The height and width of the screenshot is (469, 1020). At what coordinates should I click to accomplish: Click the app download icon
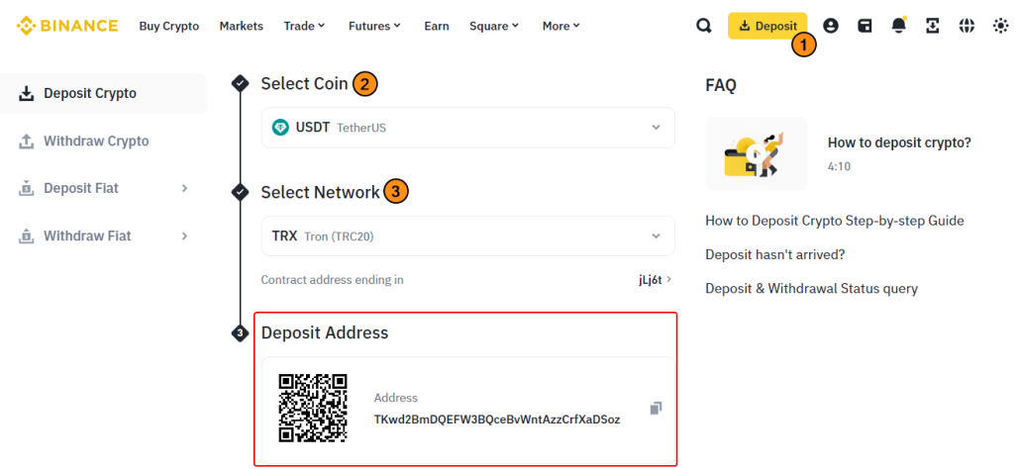pyautogui.click(x=932, y=26)
